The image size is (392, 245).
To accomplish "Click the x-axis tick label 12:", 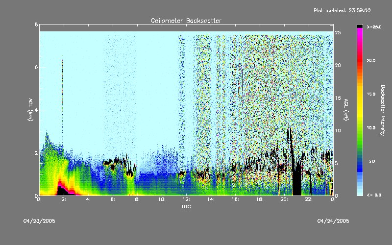I will coord(186,199).
